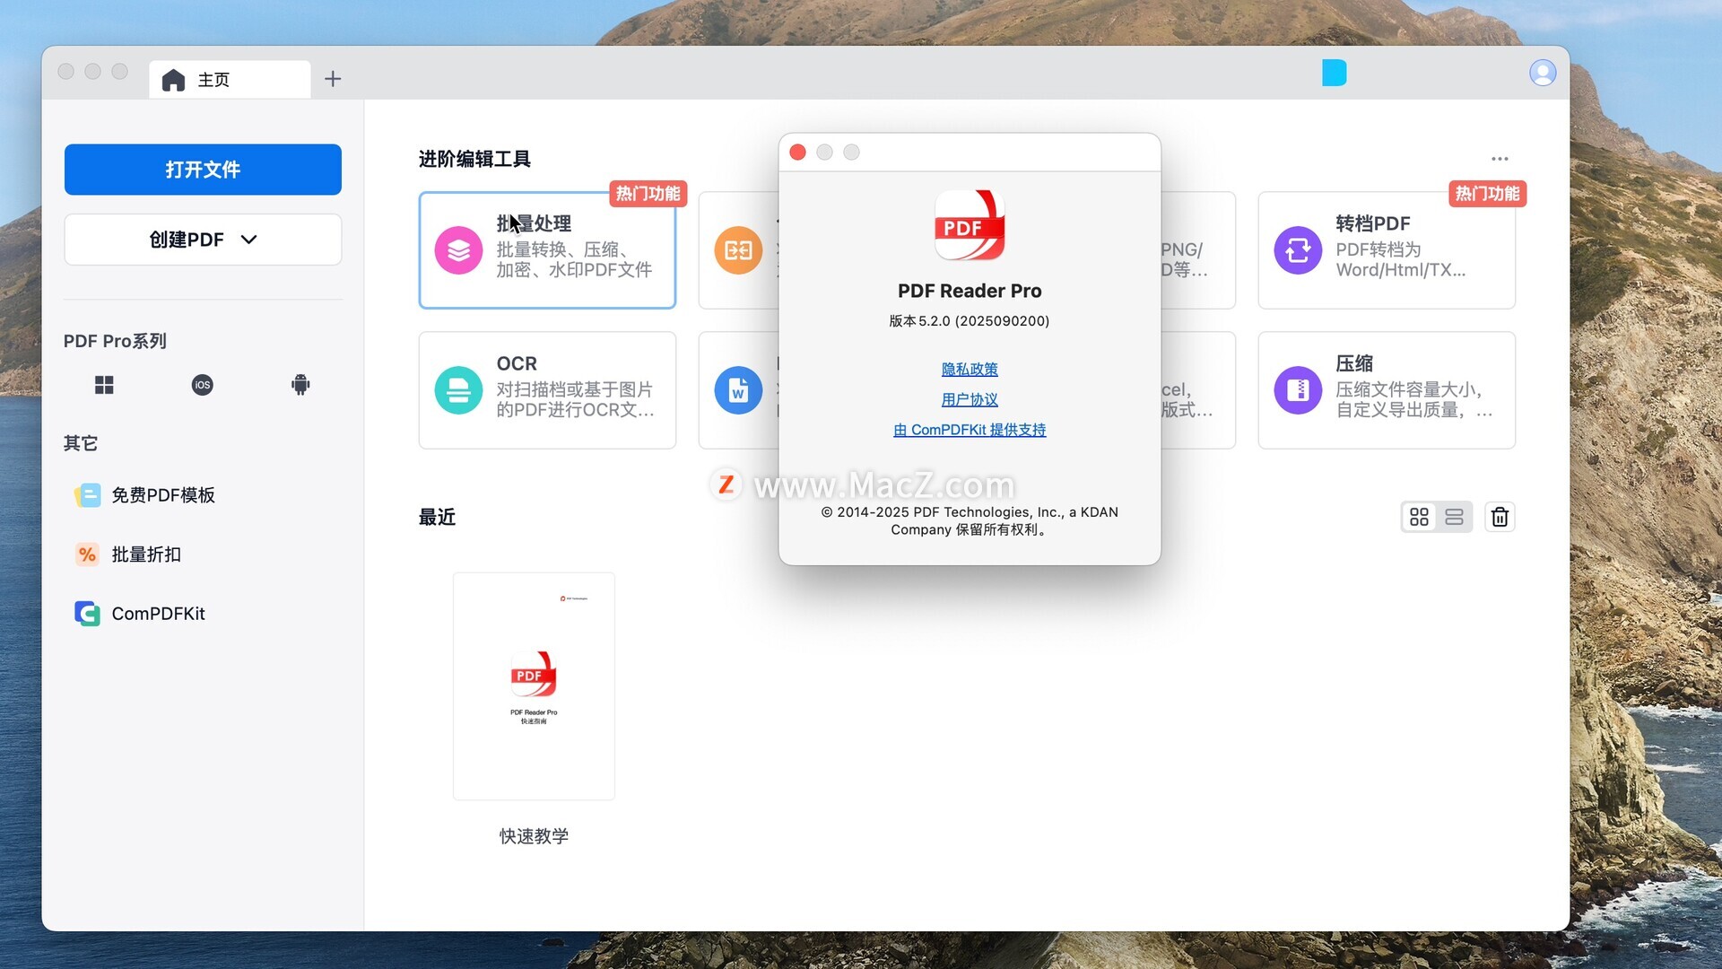Open the 转档PDF tool card
The width and height of the screenshot is (1722, 969).
coord(1387,250)
